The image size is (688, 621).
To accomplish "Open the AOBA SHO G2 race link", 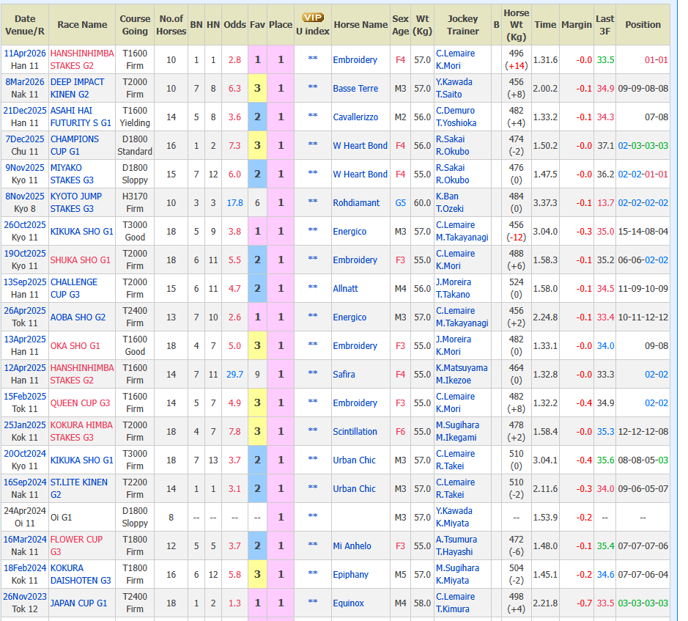I will 78,317.
